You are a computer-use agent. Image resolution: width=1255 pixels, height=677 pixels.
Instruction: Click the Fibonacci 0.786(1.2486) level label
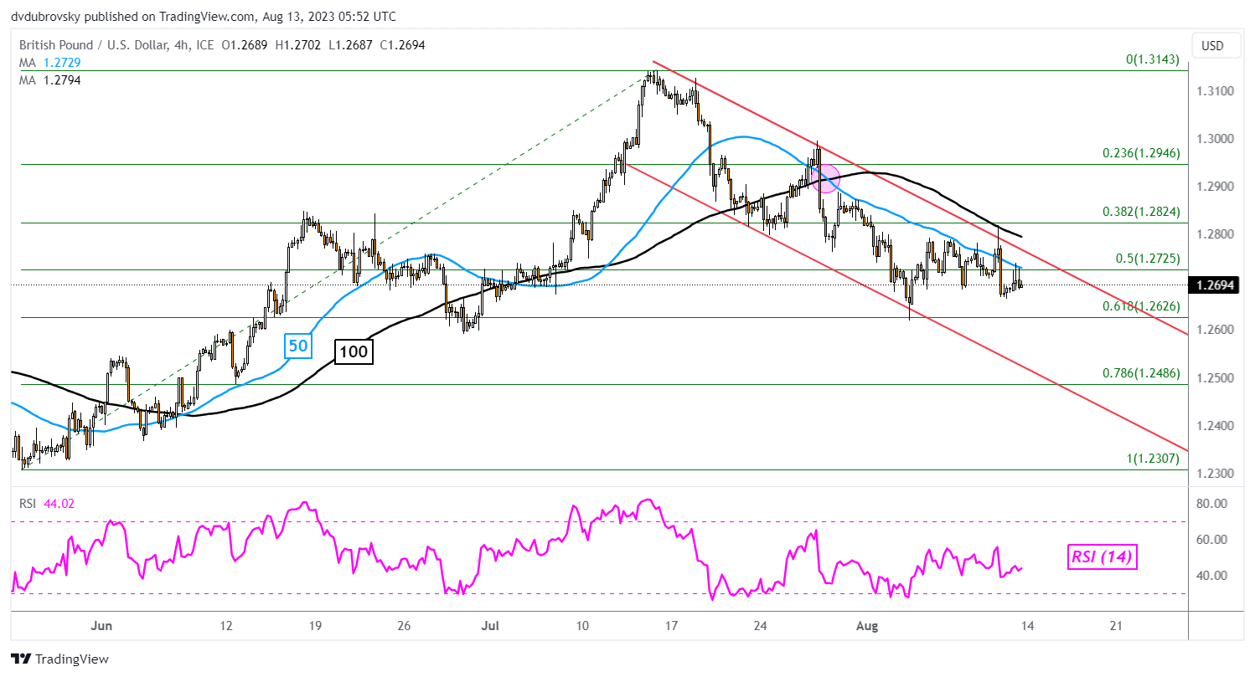click(1139, 373)
